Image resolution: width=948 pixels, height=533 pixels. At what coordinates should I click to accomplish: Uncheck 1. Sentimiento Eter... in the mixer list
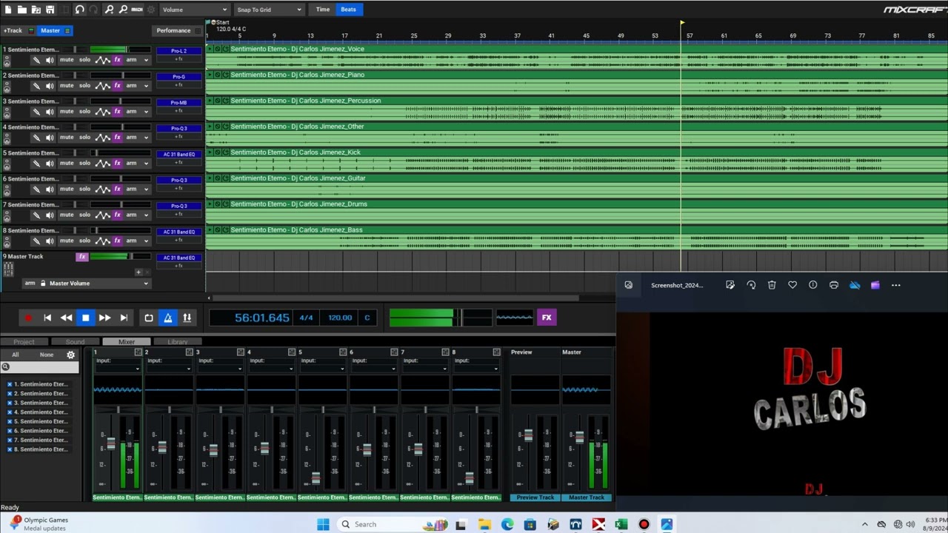pyautogui.click(x=10, y=384)
